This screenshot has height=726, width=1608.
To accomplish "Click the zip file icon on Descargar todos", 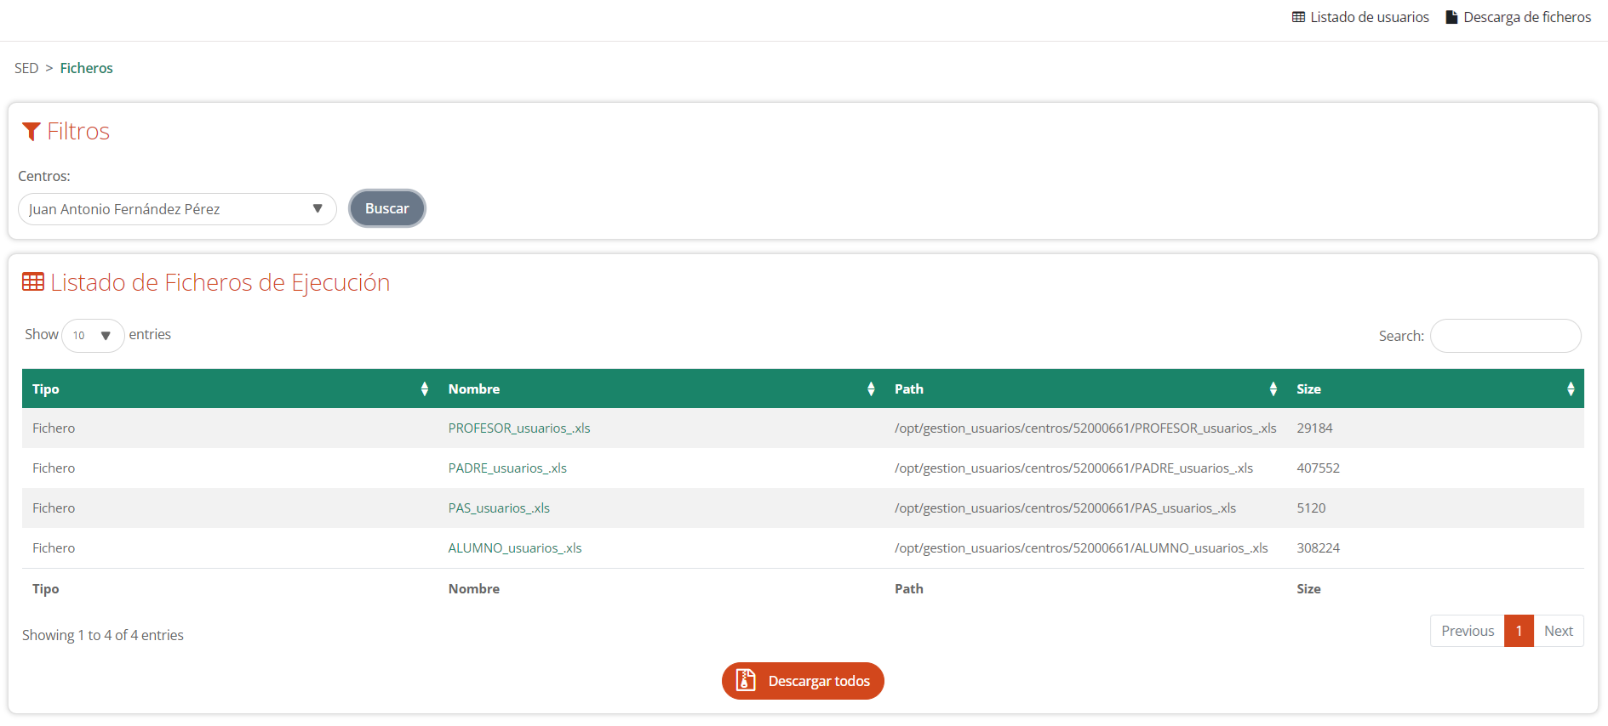I will point(746,680).
